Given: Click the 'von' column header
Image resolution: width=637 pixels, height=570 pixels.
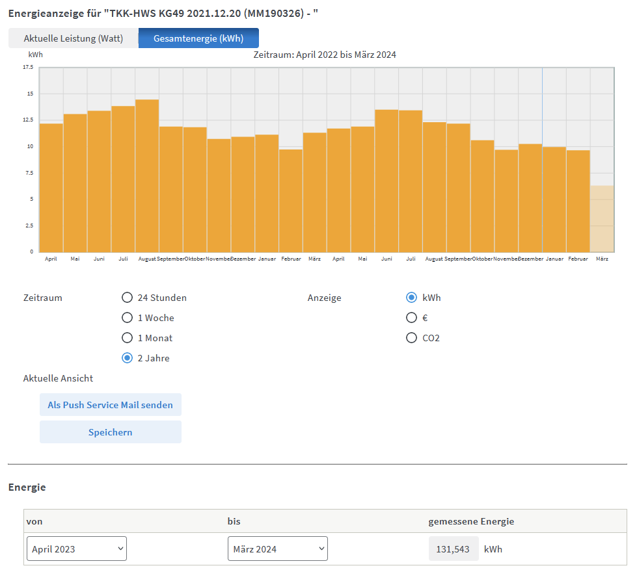Looking at the screenshot, I should [34, 521].
